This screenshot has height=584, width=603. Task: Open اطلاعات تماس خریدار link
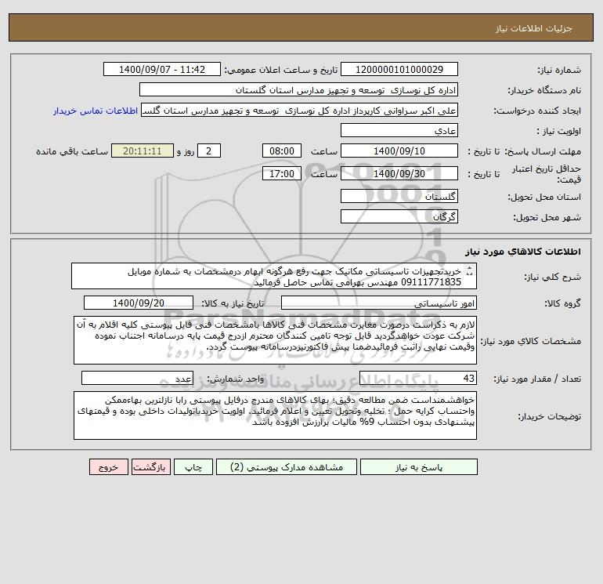click(x=96, y=111)
